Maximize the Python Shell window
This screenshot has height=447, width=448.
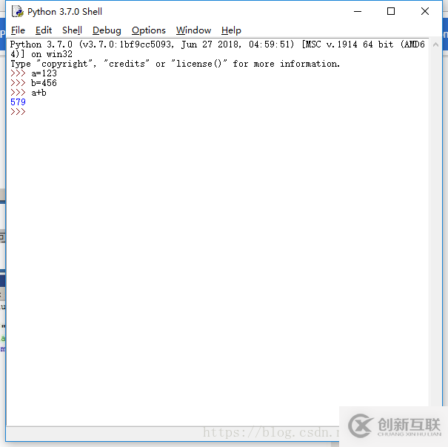(391, 11)
